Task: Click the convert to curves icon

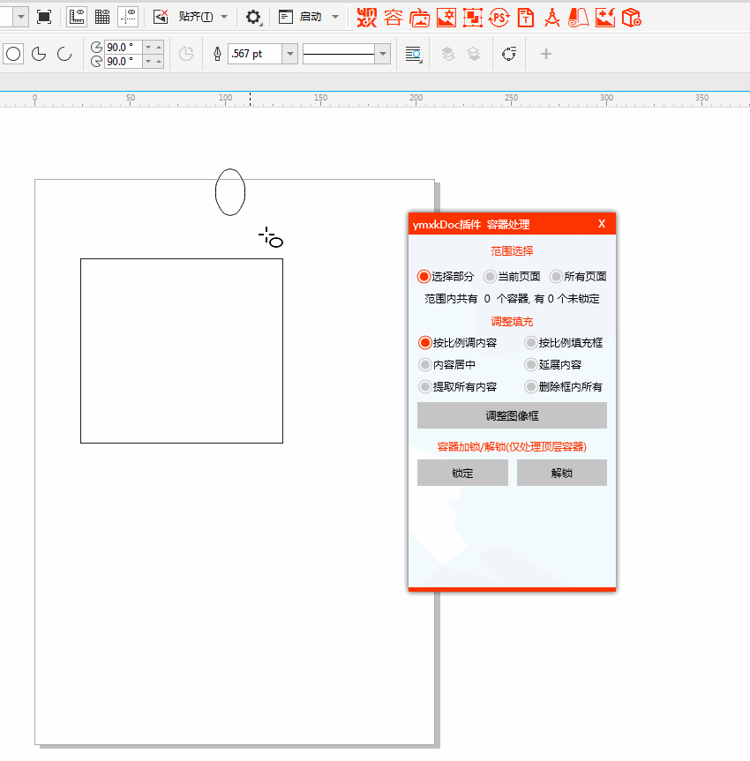Action: pyautogui.click(x=508, y=54)
